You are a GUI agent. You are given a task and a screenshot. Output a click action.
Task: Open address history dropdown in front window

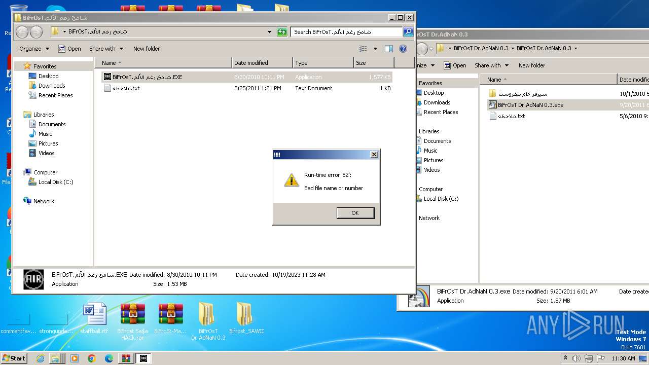(269, 32)
